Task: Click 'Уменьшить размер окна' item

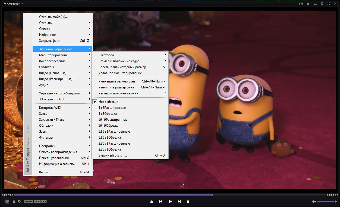Action: 130,81
